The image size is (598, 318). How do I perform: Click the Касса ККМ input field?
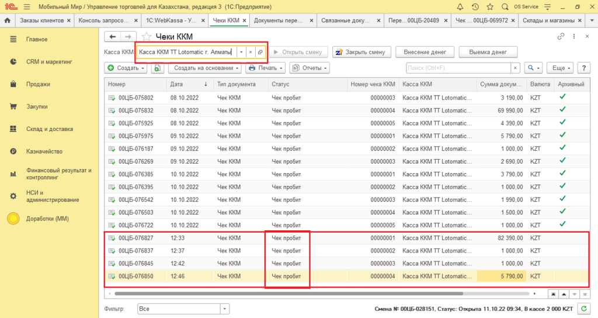pos(187,52)
